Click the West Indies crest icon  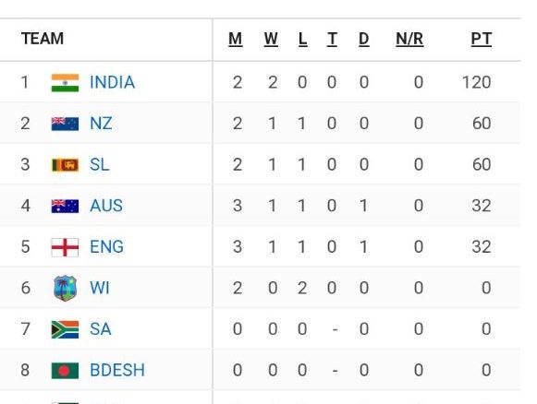tap(65, 288)
